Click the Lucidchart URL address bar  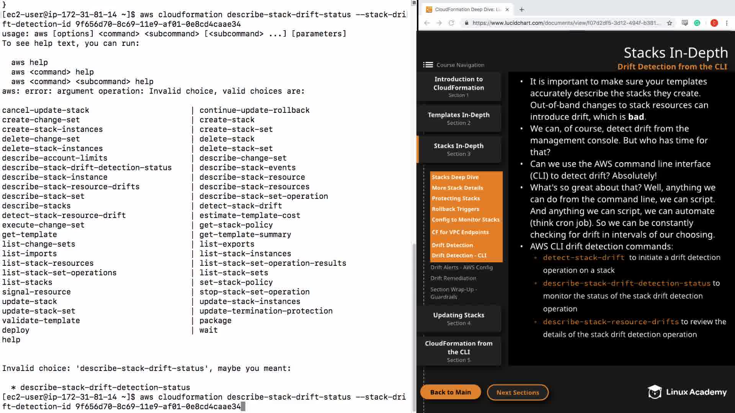[567, 23]
